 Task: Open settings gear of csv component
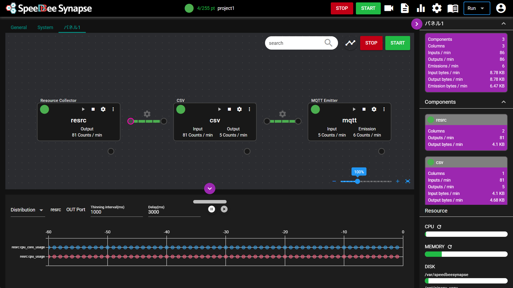tap(239, 109)
